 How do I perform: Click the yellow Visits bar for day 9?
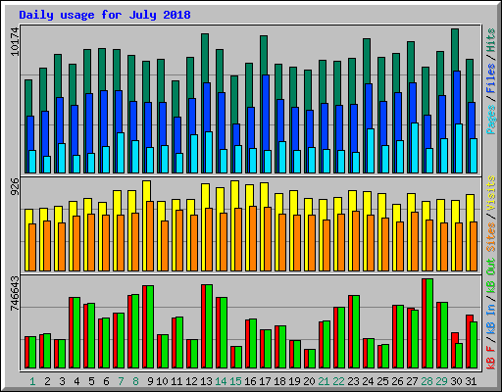click(146, 191)
